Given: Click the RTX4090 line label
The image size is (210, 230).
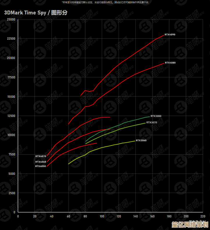Looking at the screenshot, I should (x=170, y=35).
